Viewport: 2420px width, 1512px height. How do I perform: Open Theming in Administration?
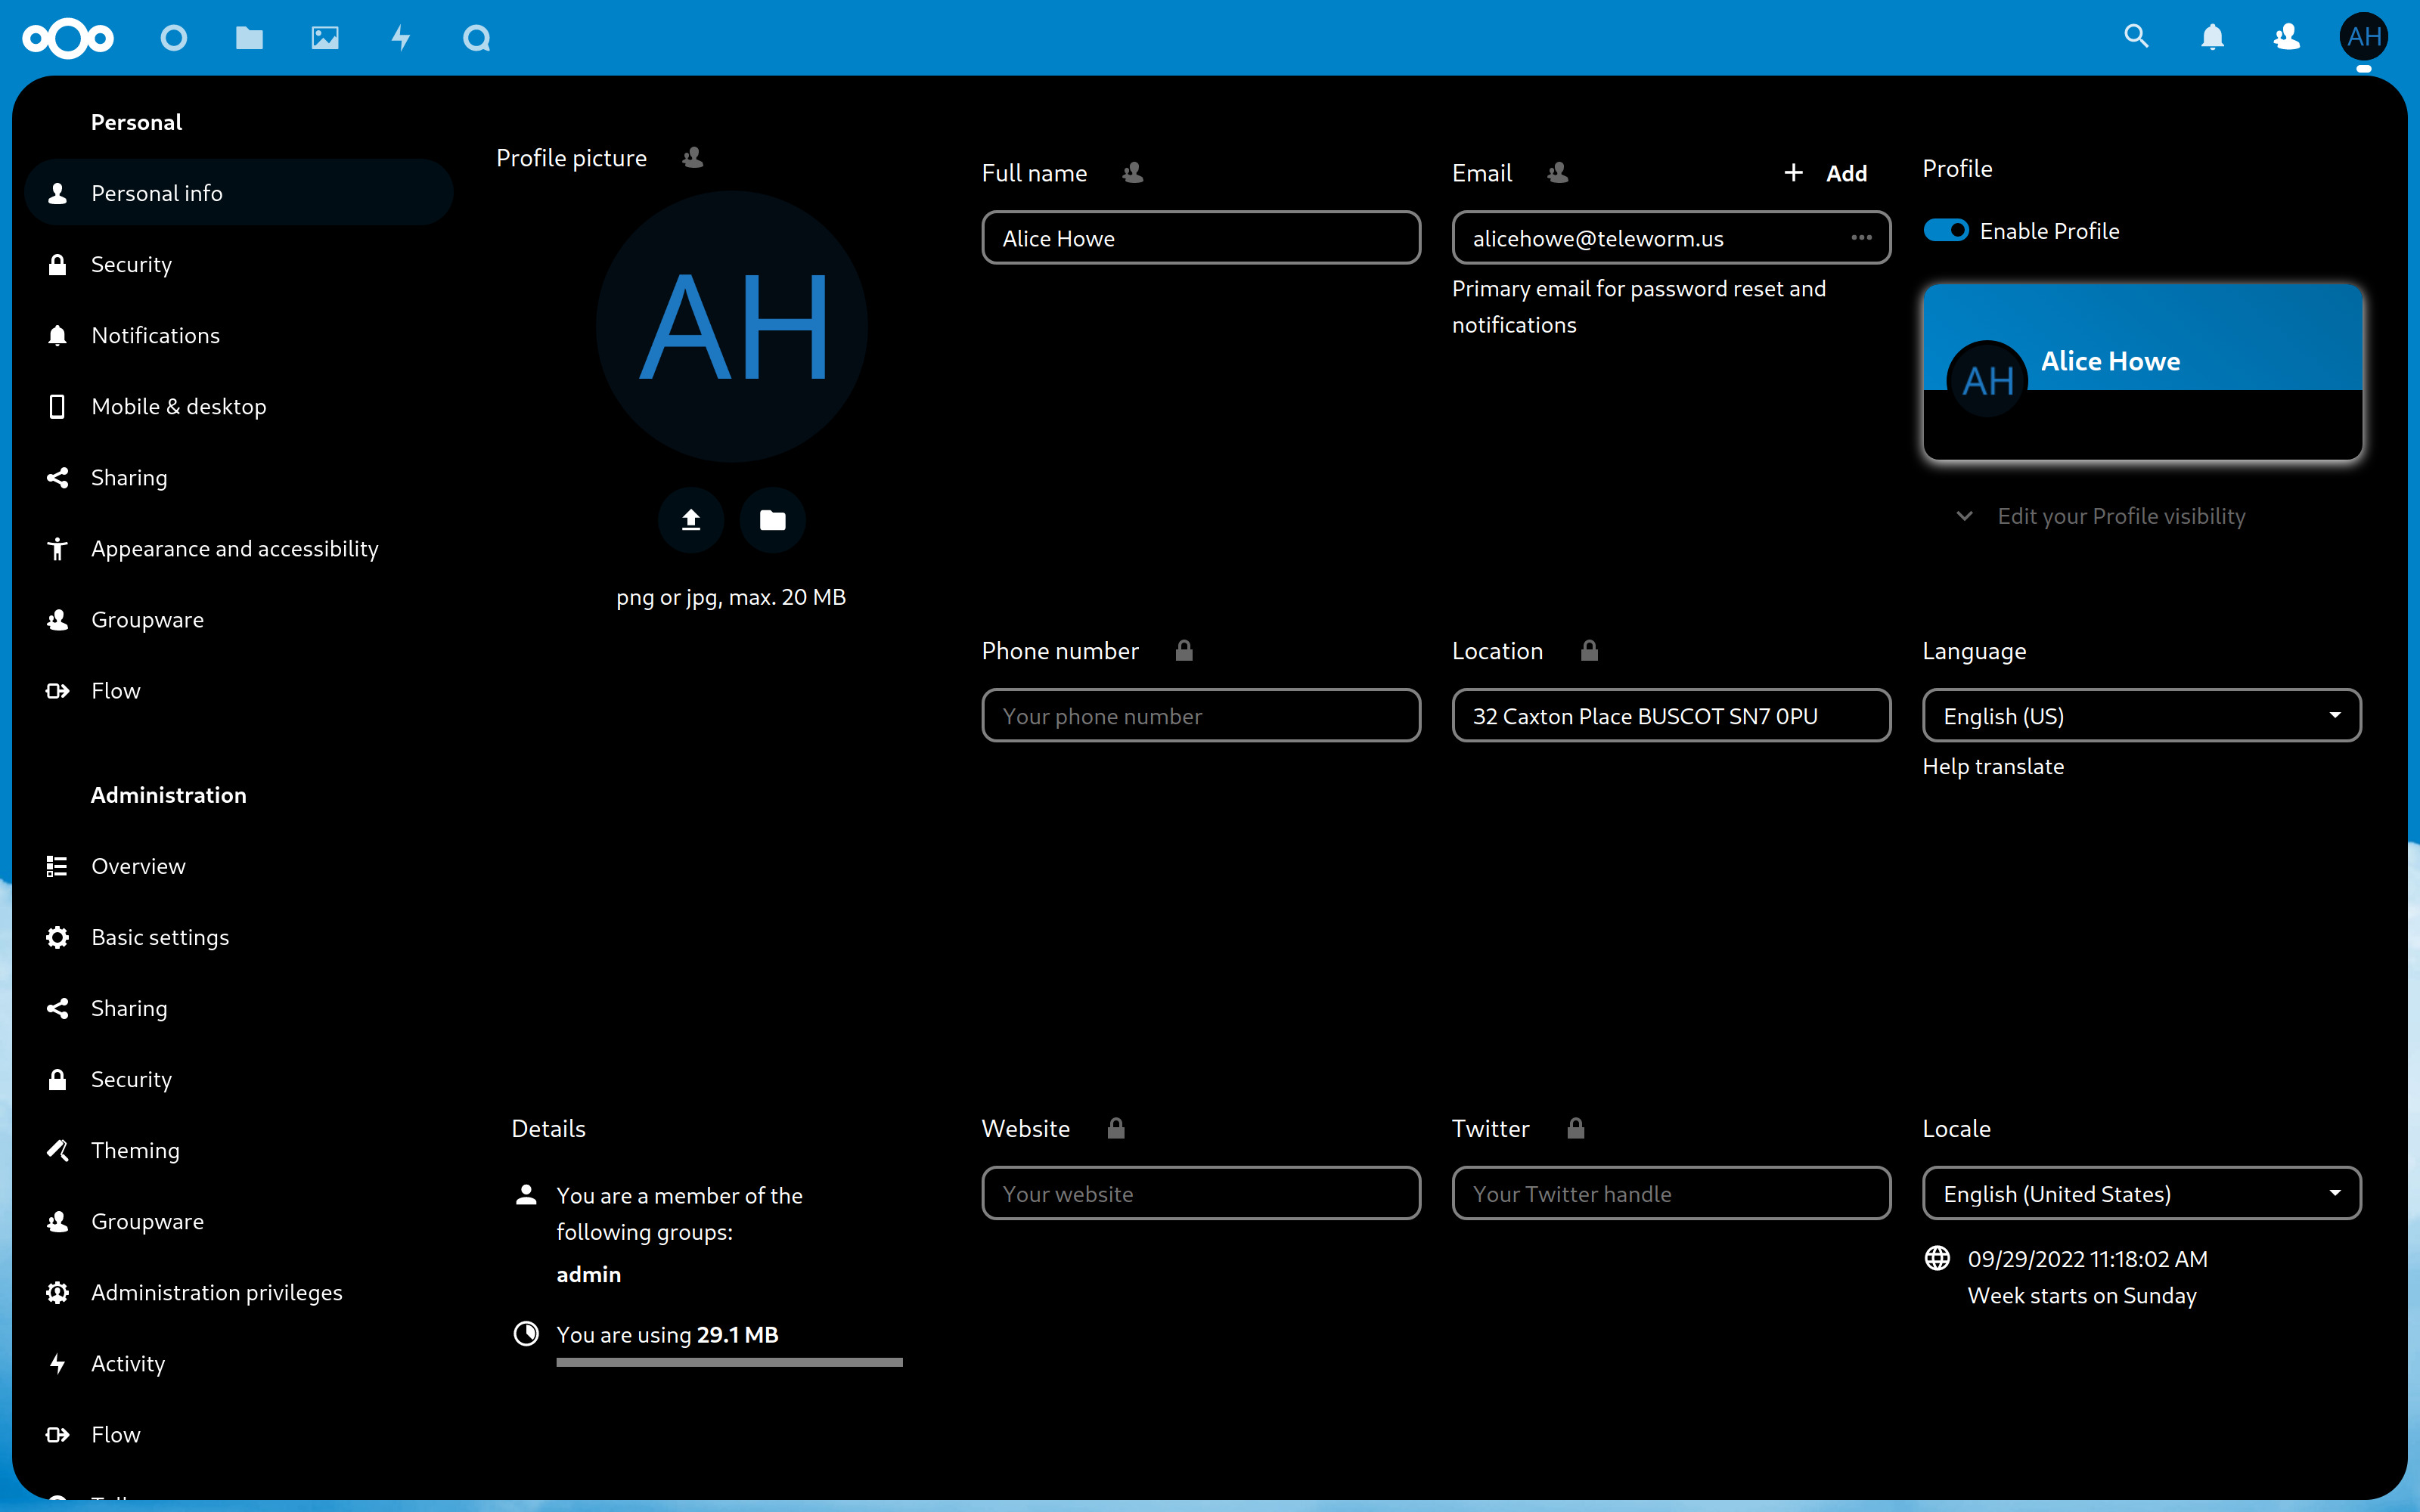click(135, 1150)
